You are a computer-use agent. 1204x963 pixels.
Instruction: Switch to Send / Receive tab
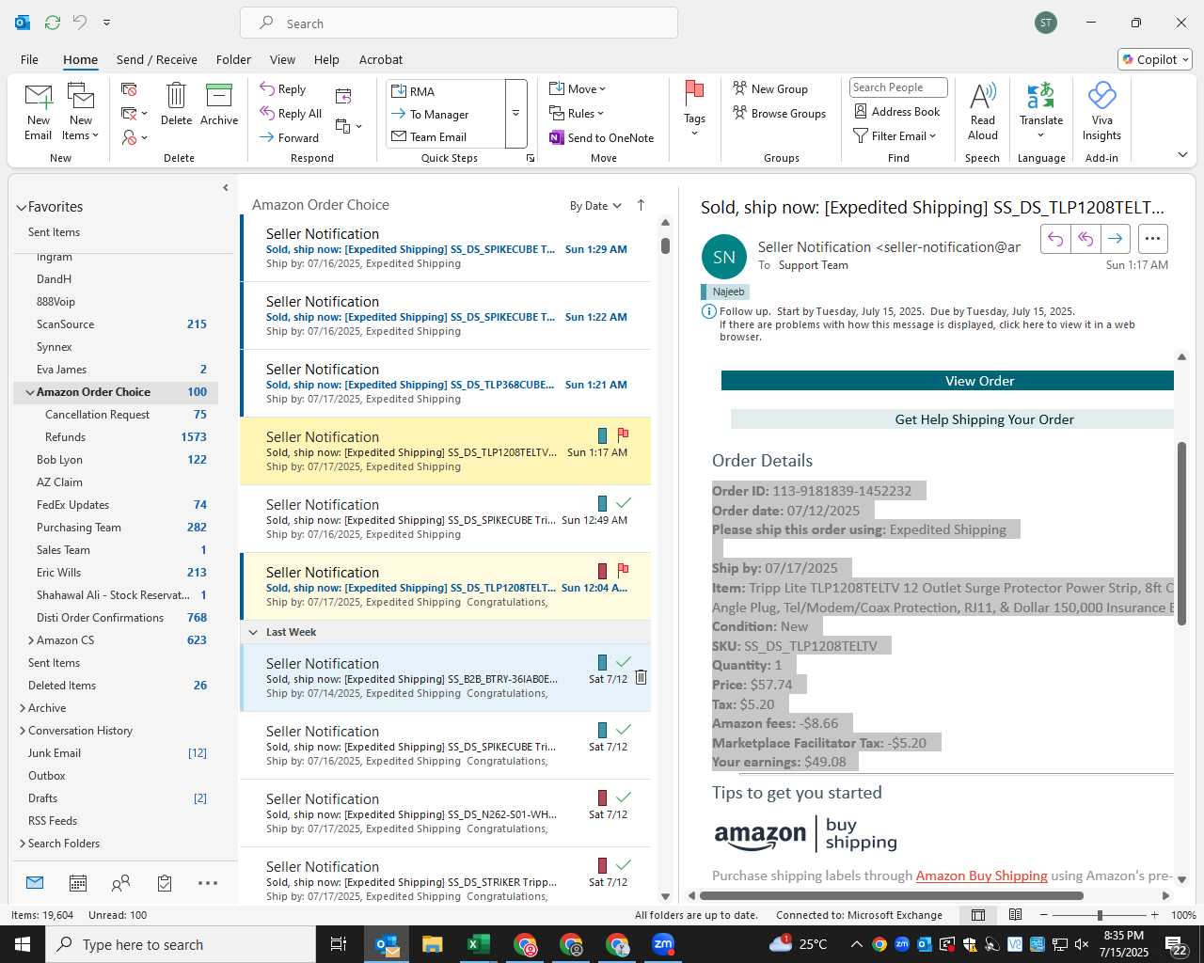click(x=157, y=59)
